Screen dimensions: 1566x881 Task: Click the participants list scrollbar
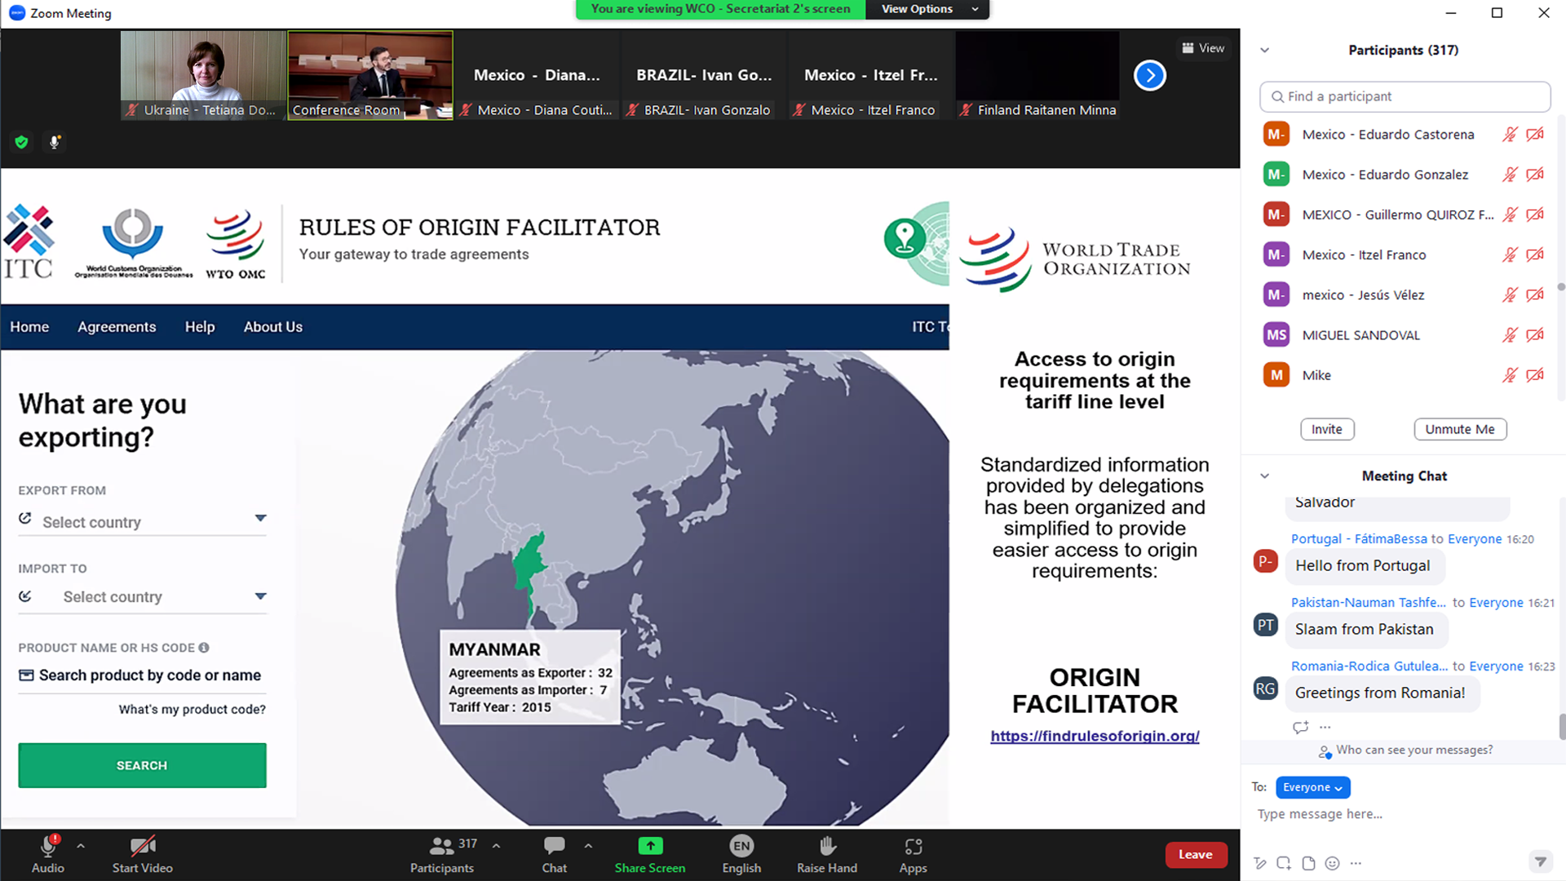click(x=1561, y=287)
